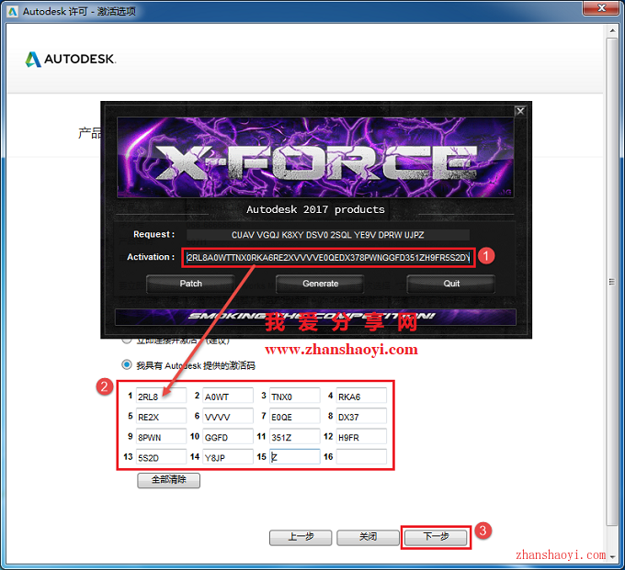
Task: Click the Quit button in X-Force window
Action: coord(450,284)
